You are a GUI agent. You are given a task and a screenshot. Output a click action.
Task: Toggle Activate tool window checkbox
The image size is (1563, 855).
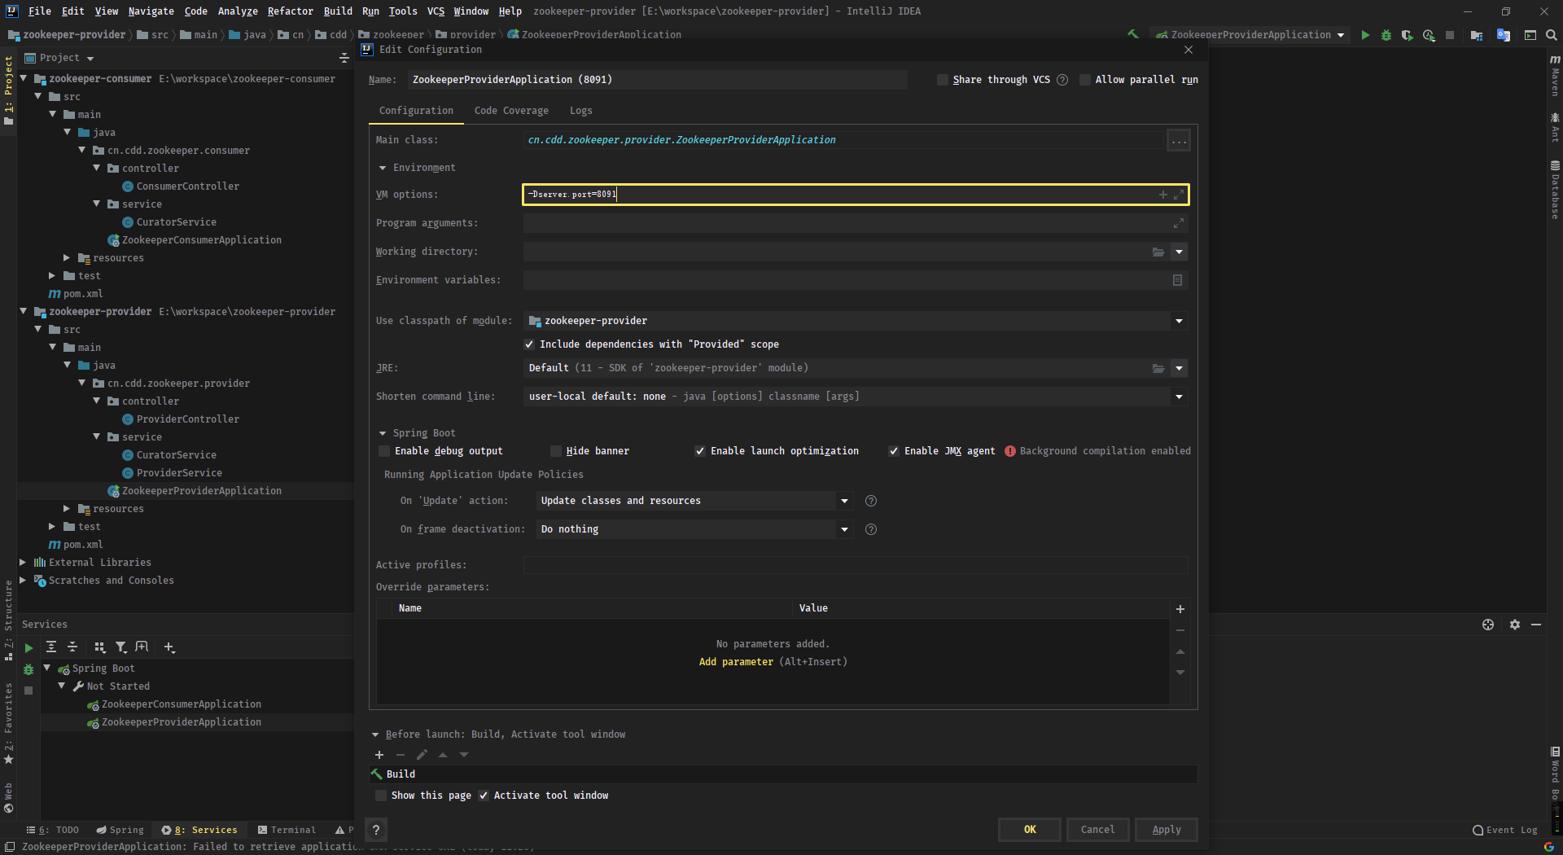pos(484,796)
